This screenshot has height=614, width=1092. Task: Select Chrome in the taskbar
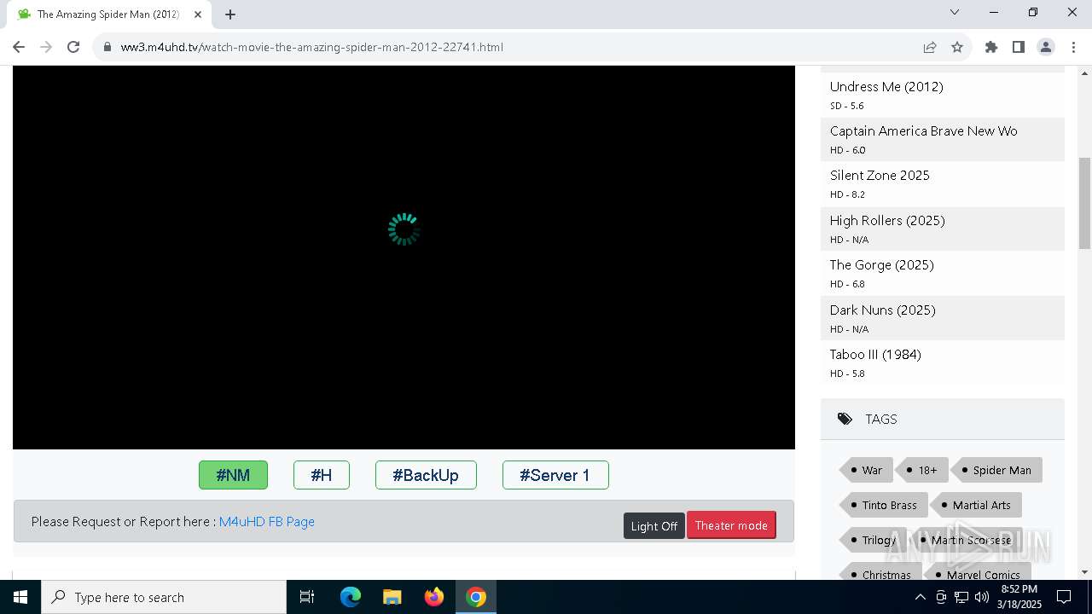476,597
